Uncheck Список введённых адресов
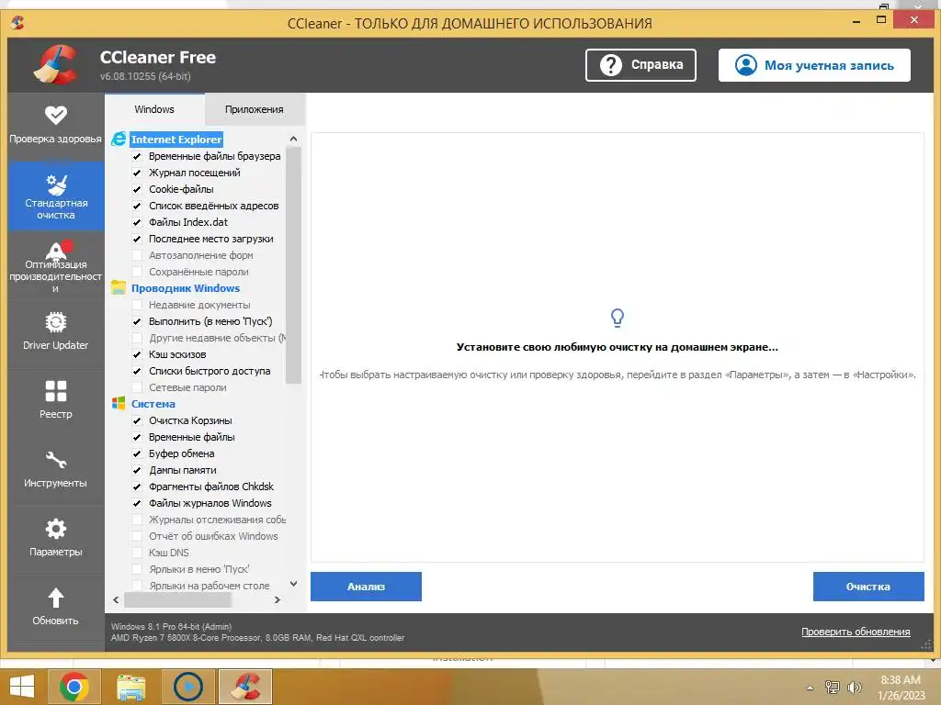Screen dimensions: 941x705 137,206
